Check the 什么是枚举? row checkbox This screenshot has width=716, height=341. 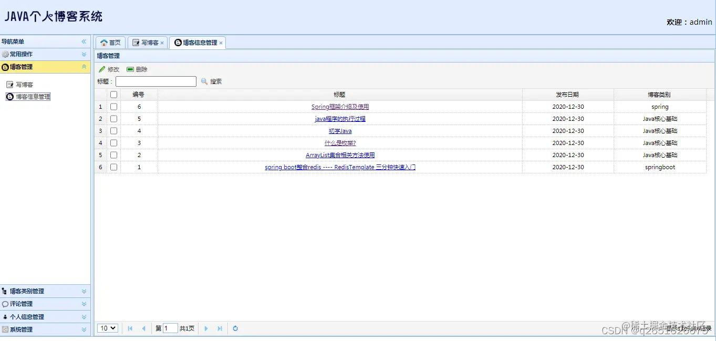pyautogui.click(x=113, y=143)
